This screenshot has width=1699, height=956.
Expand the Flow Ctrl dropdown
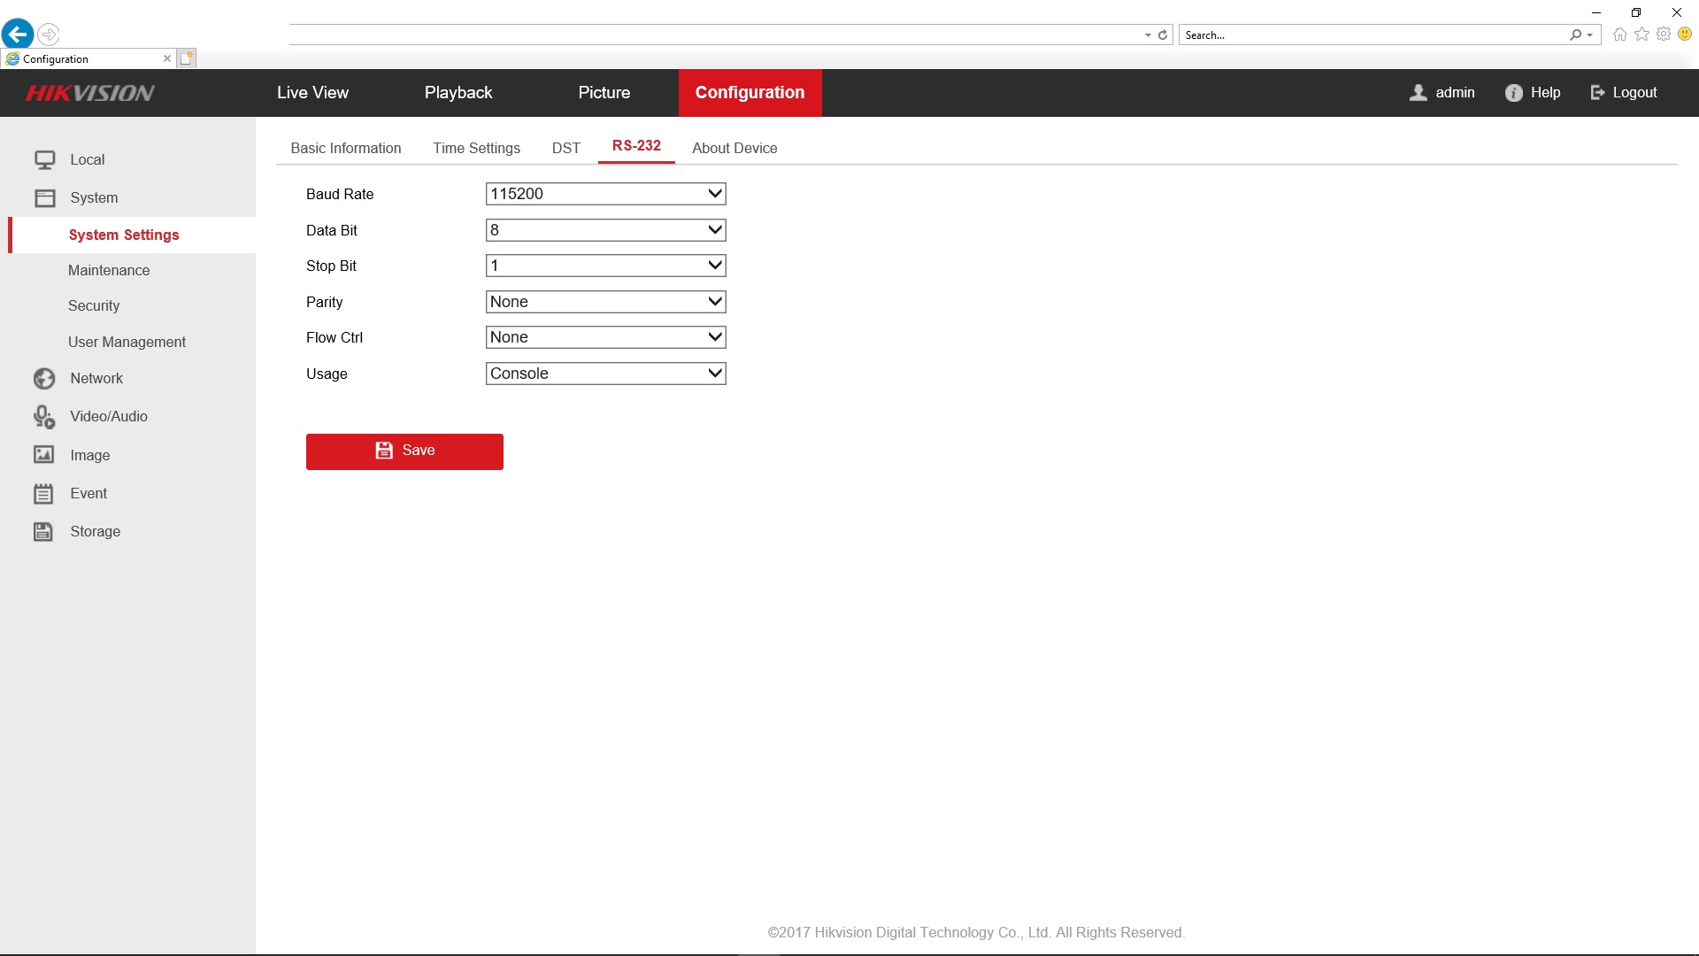pyautogui.click(x=605, y=337)
